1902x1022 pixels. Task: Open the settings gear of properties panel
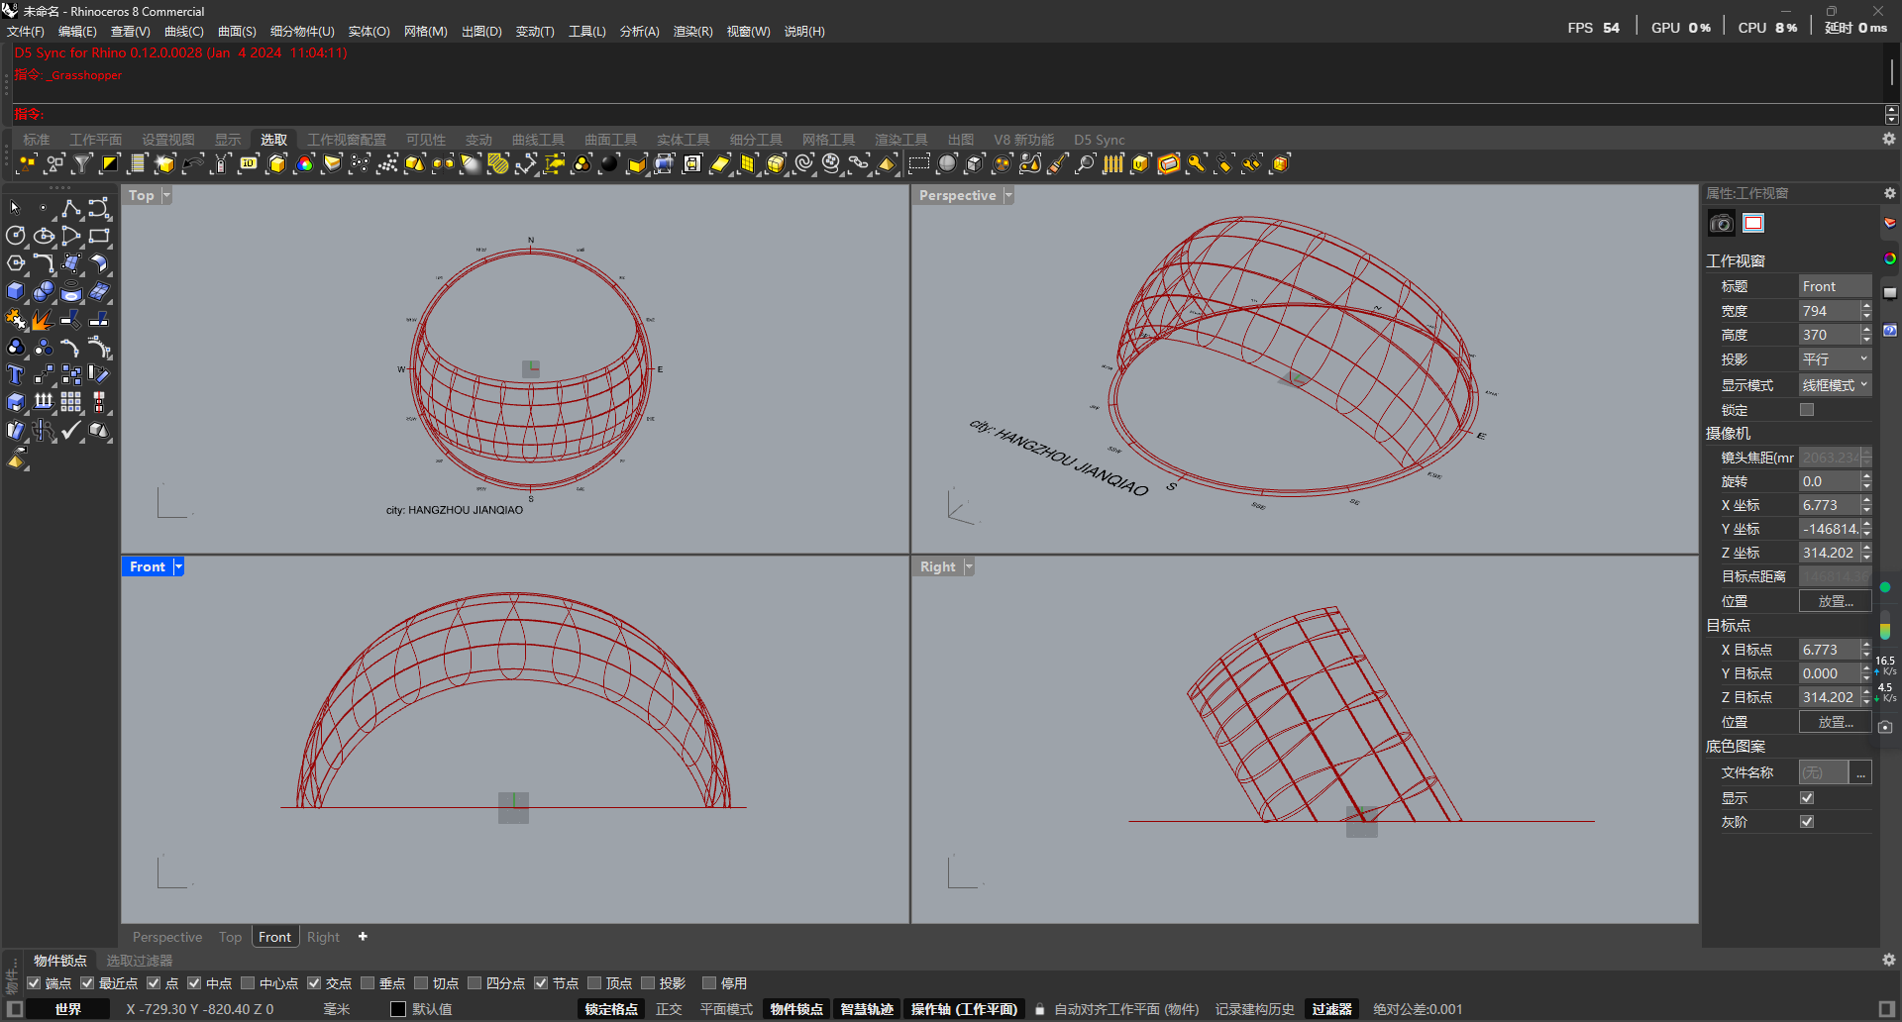(1889, 193)
